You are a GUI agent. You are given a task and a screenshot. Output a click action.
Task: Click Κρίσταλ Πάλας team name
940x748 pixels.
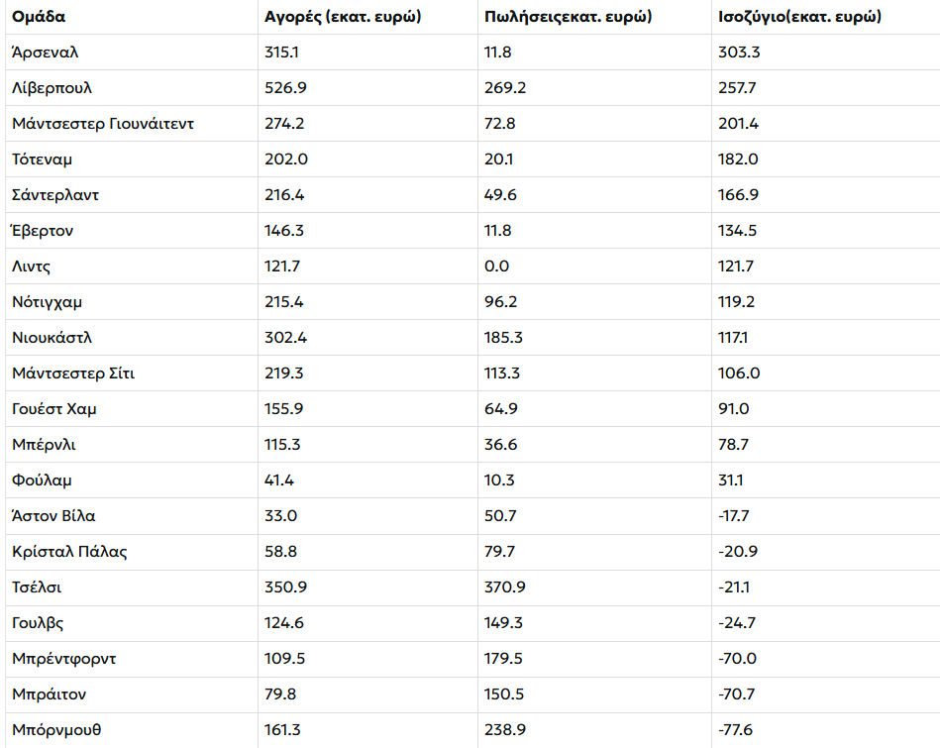coord(69,552)
